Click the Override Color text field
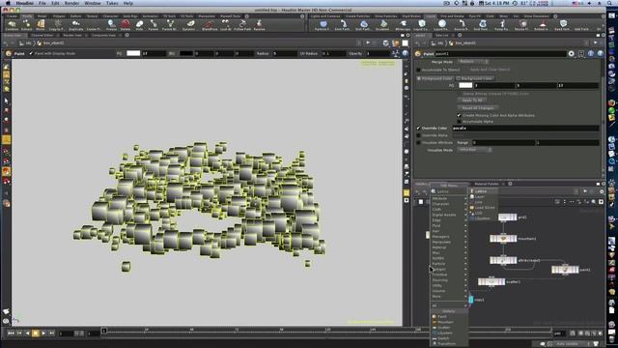 [525, 129]
